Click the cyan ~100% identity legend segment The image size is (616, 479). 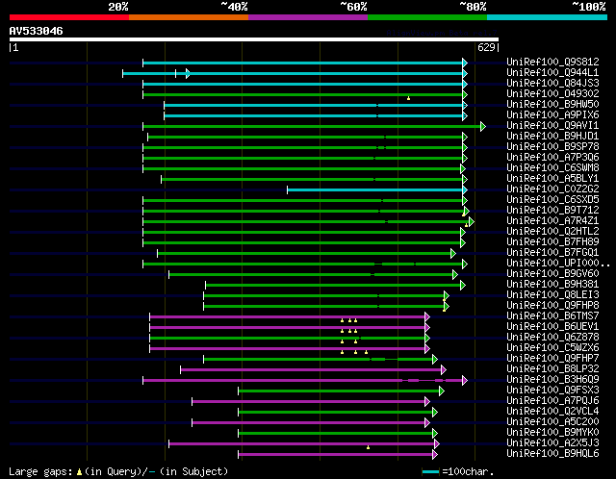click(x=548, y=17)
